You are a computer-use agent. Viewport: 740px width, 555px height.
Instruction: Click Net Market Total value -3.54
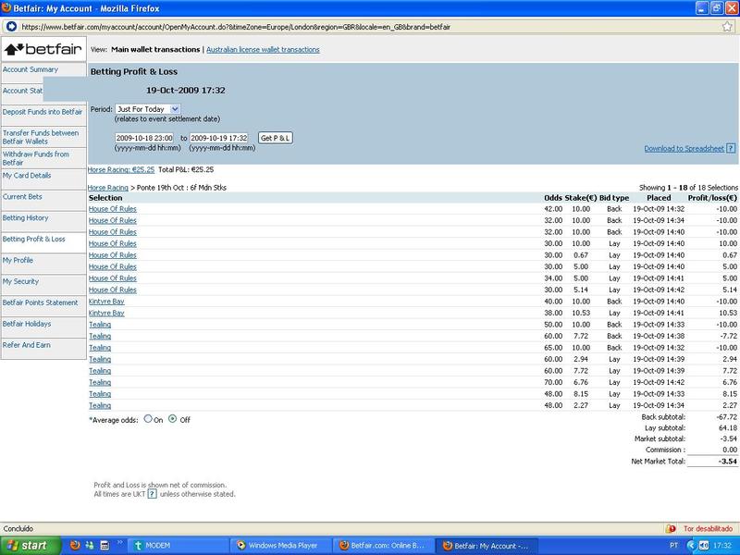point(728,462)
